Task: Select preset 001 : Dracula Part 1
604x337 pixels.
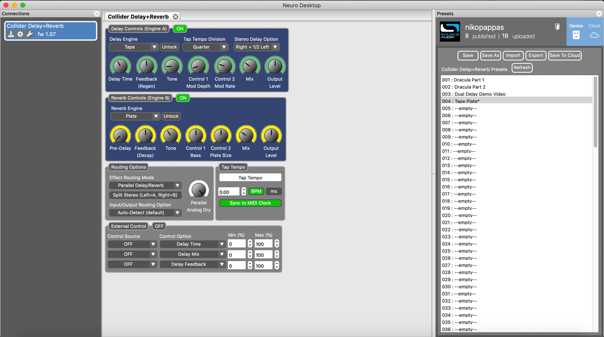Action: coord(516,80)
